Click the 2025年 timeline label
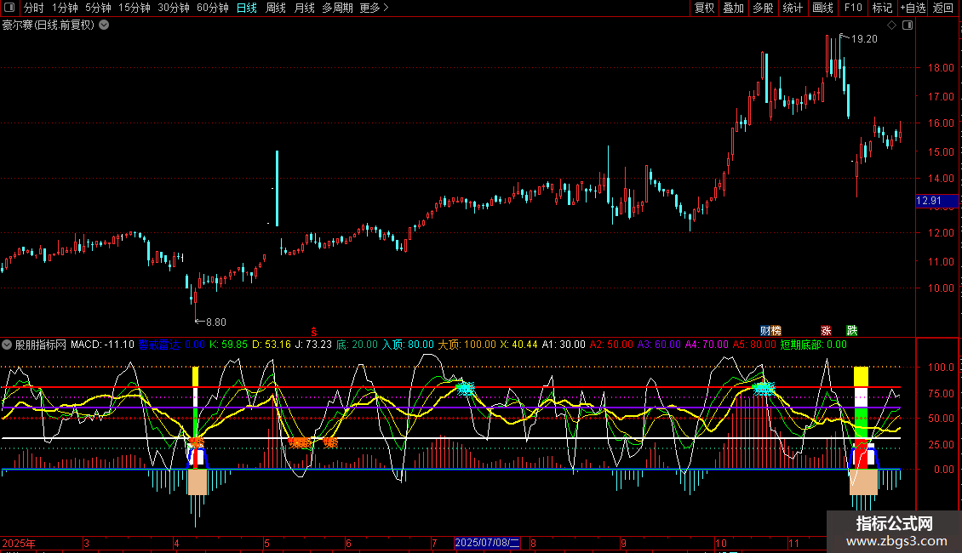This screenshot has height=553, width=962. 19,543
